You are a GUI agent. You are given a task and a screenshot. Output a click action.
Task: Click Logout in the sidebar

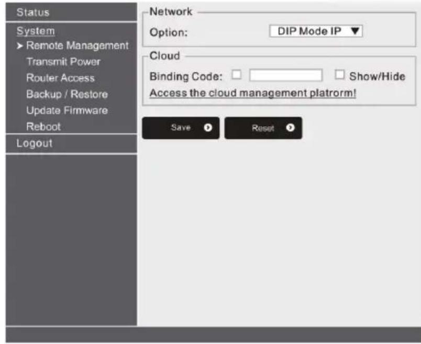pyautogui.click(x=35, y=143)
